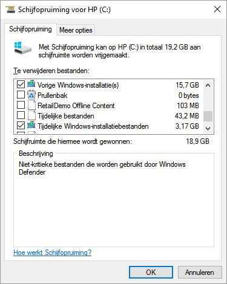Select the Schijfopruiming tab
The image size is (227, 284).
click(30, 29)
